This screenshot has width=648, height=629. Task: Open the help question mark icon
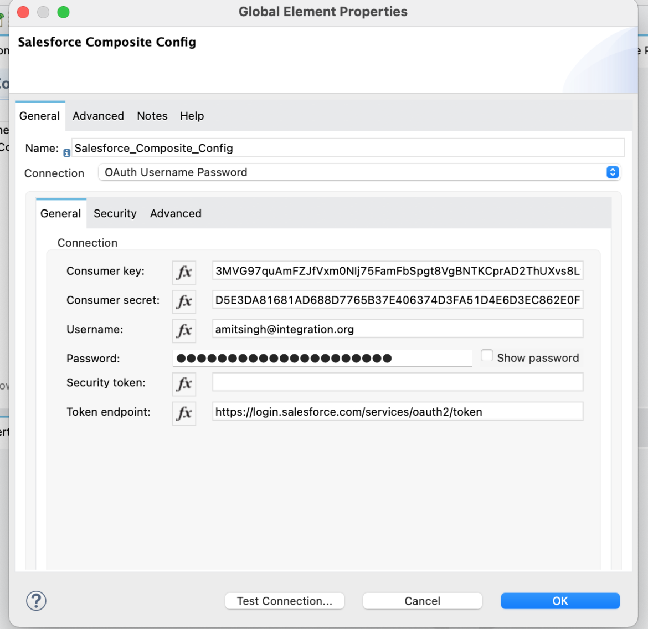coord(35,600)
